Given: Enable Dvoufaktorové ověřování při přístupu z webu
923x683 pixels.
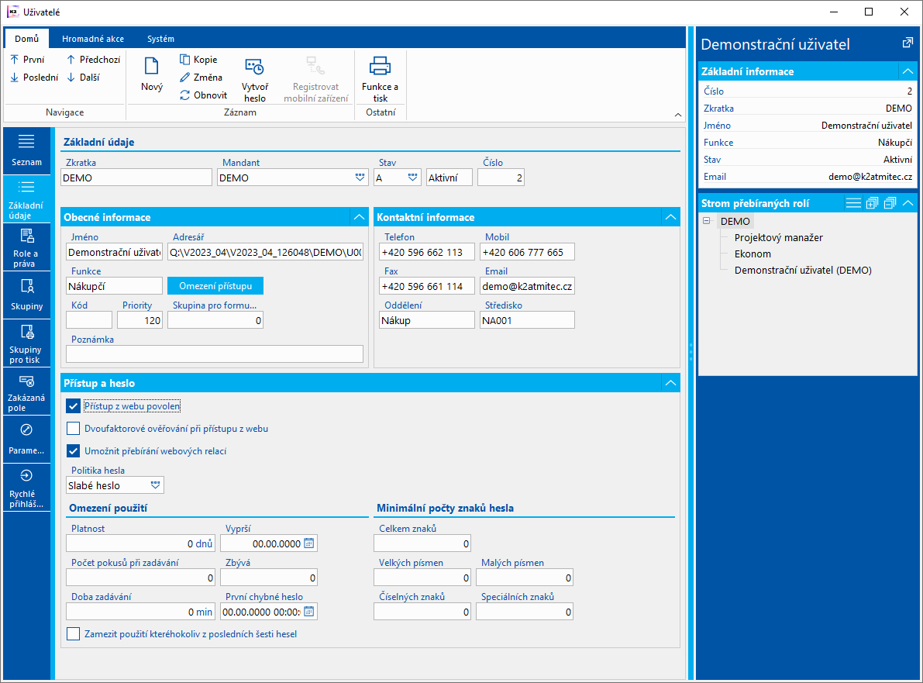Looking at the screenshot, I should click(74, 428).
